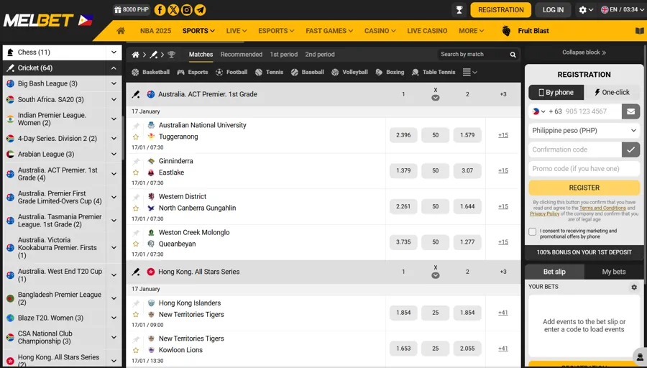Screen dimensions: 647x368
Task: Open NBA 2025 nav item
Action: point(155,31)
